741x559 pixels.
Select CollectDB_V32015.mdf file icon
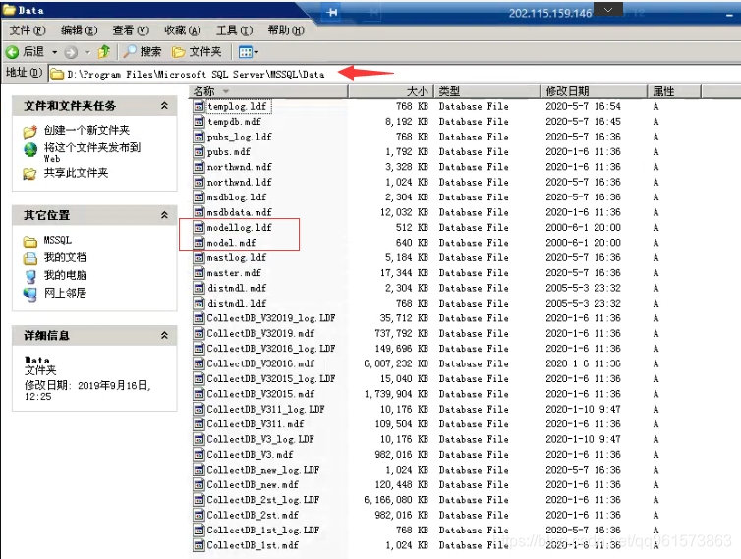(x=199, y=394)
